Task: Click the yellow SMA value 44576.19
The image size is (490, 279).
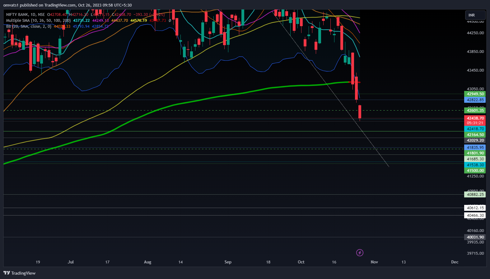Action: (x=138, y=21)
